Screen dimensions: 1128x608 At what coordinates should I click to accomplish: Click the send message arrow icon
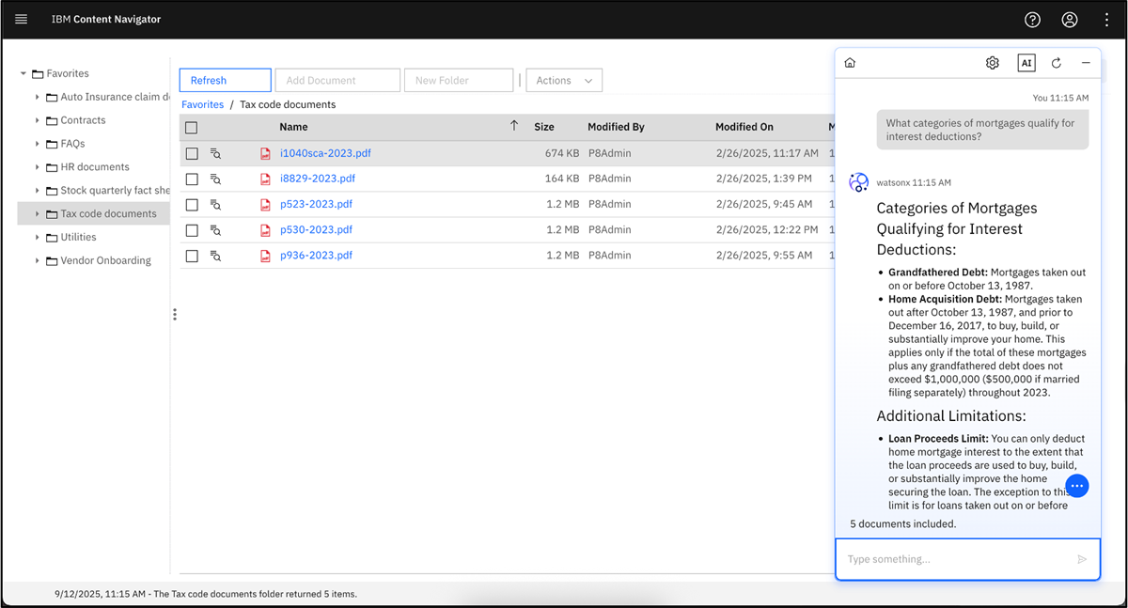(x=1082, y=559)
